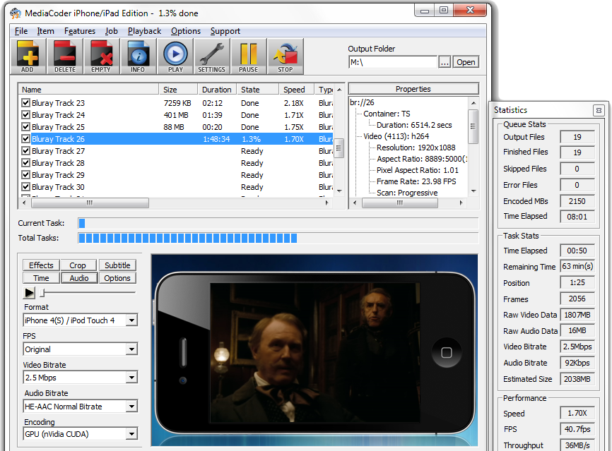Click the EMPTY list toolbar icon
This screenshot has width=612, height=451.
click(101, 56)
